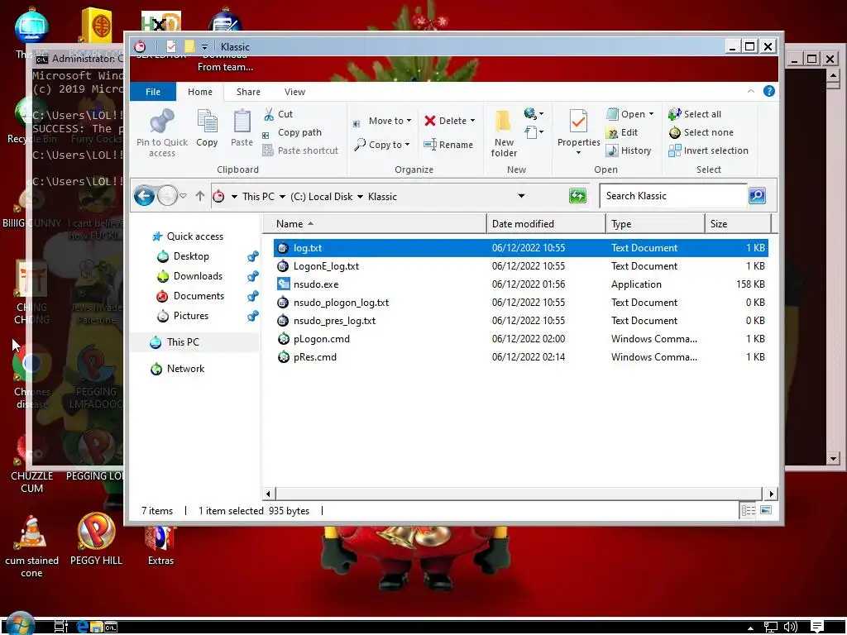Cut the selected file with scissors icon
This screenshot has width=847, height=635.
pyautogui.click(x=269, y=114)
